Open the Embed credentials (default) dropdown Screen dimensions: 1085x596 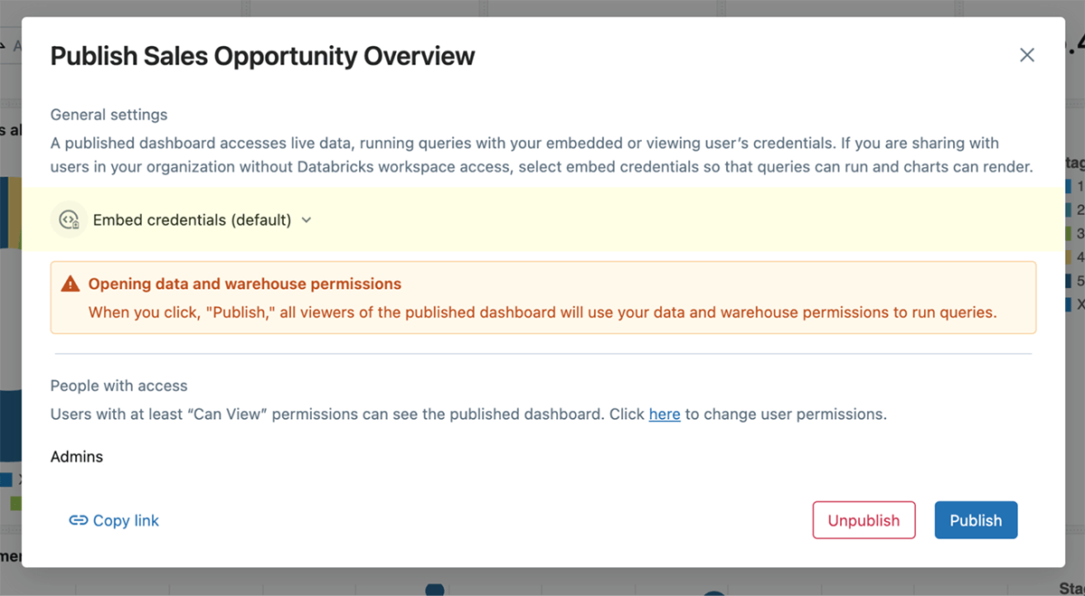pos(192,220)
